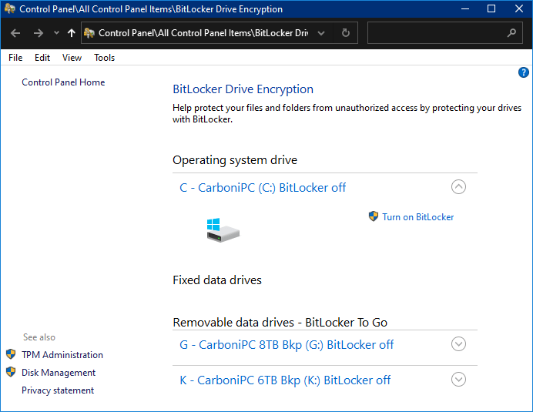Click Removable data drives - BitLocker To Go heading
Image resolution: width=533 pixels, height=412 pixels.
(280, 322)
